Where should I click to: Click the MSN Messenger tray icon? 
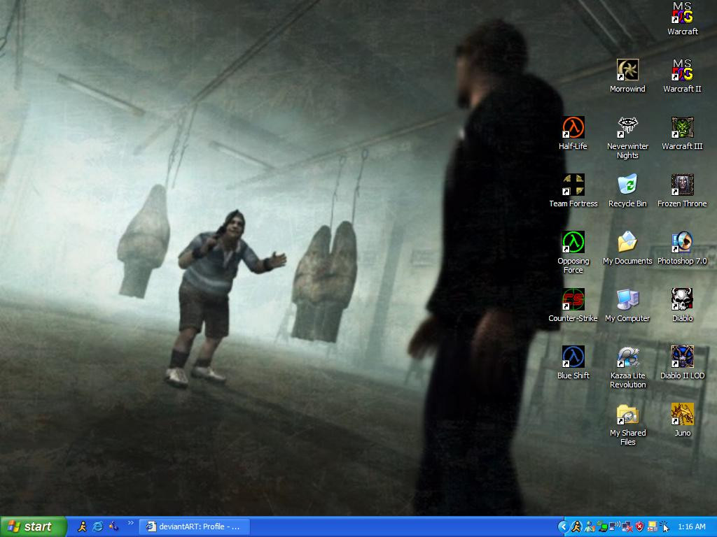pyautogui.click(x=590, y=527)
